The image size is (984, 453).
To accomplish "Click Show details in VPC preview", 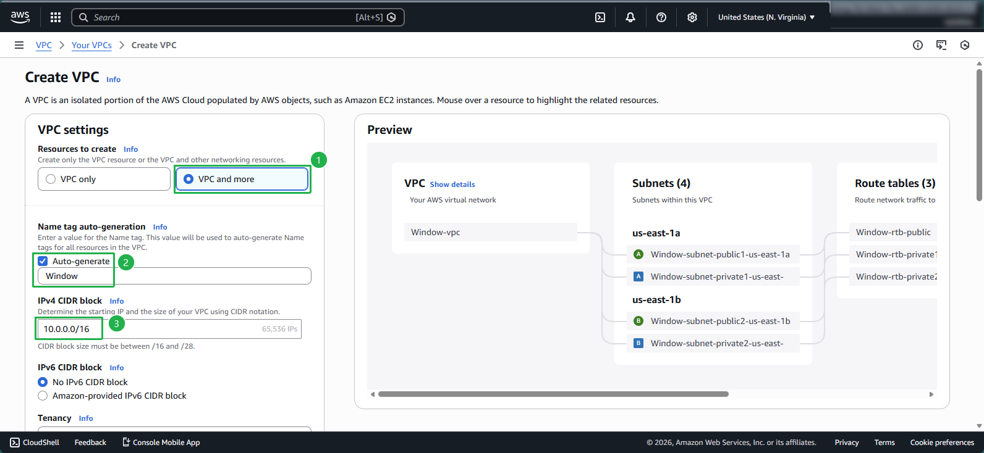I will (452, 185).
